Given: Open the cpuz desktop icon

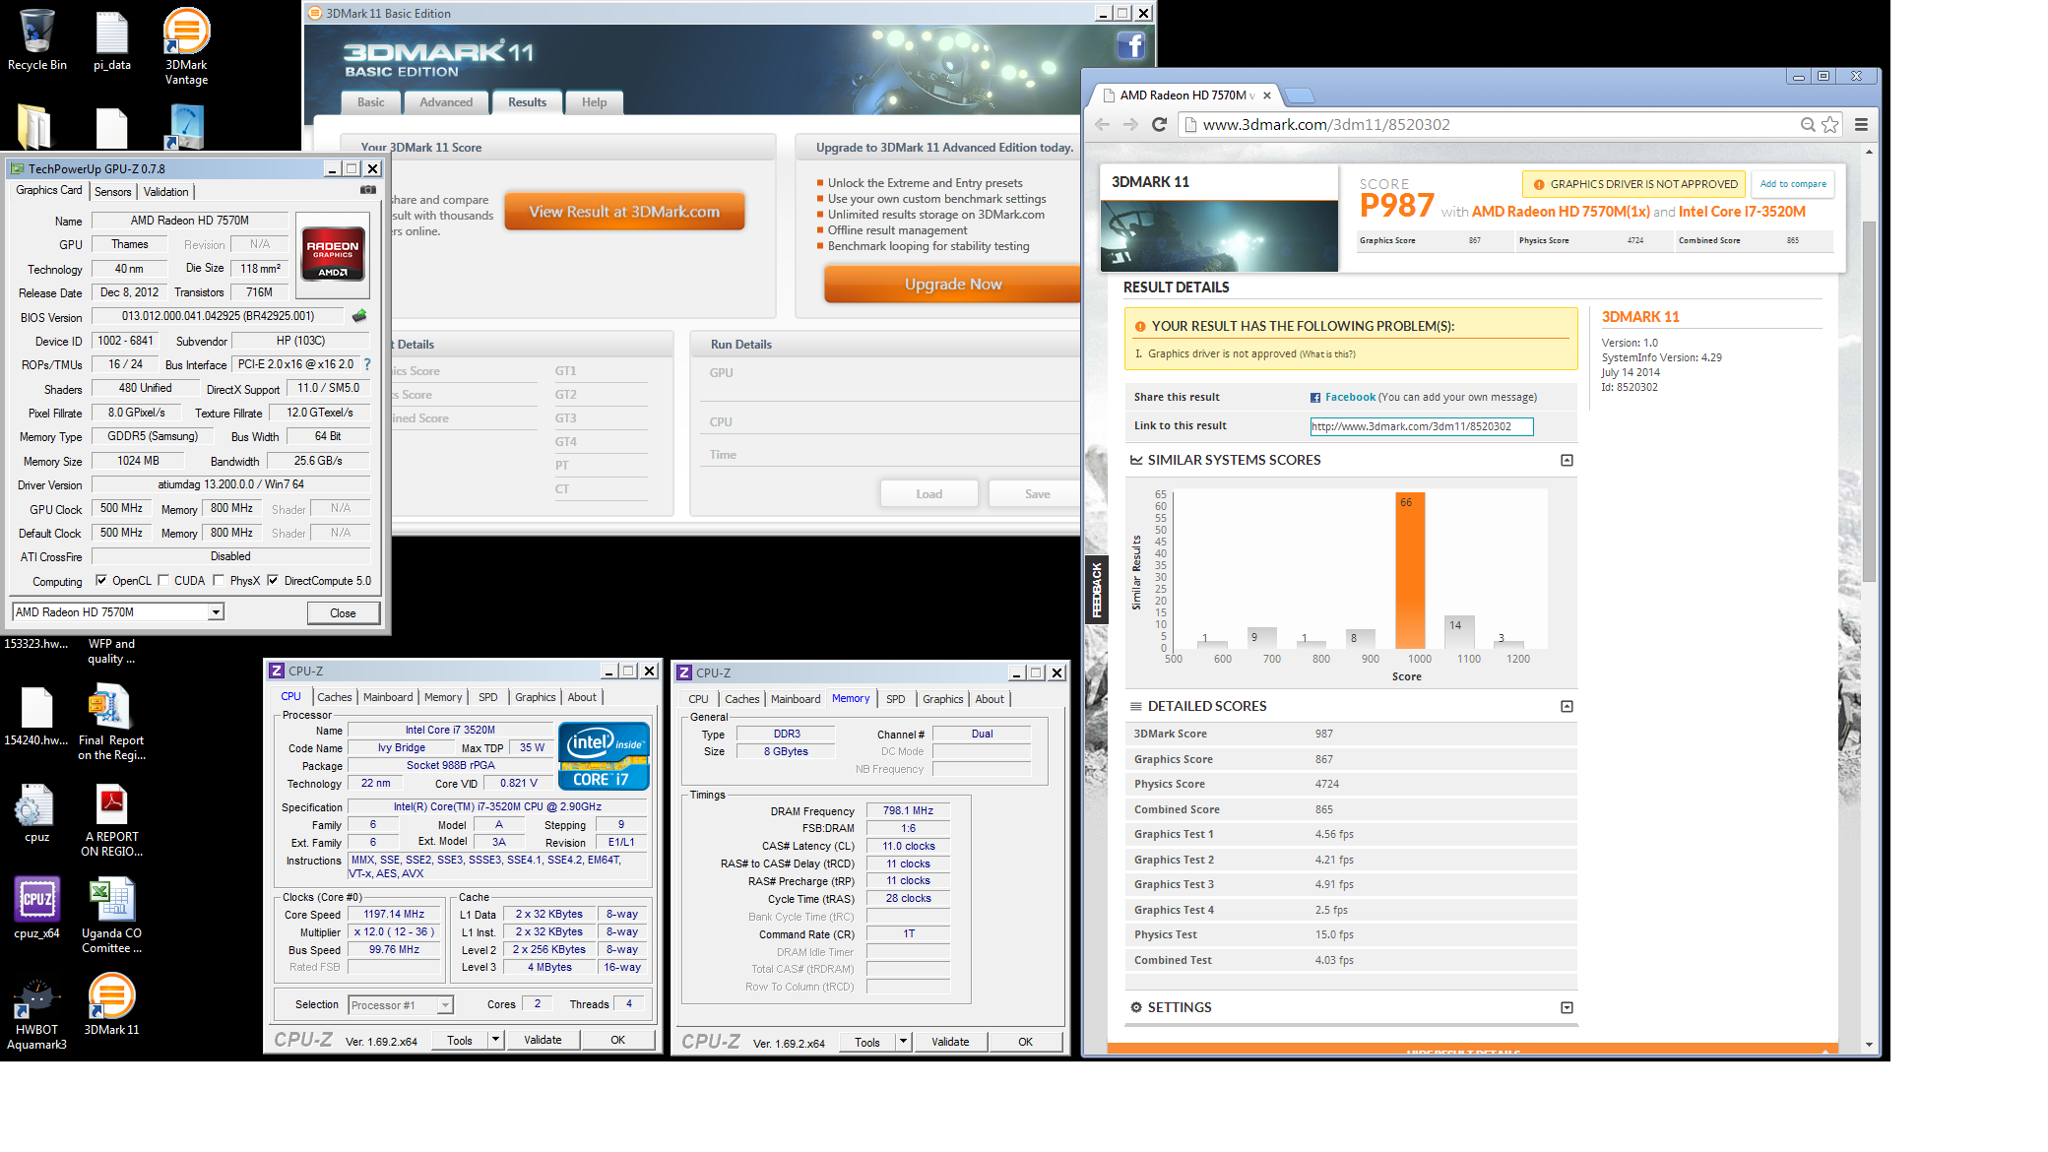Looking at the screenshot, I should tap(36, 813).
